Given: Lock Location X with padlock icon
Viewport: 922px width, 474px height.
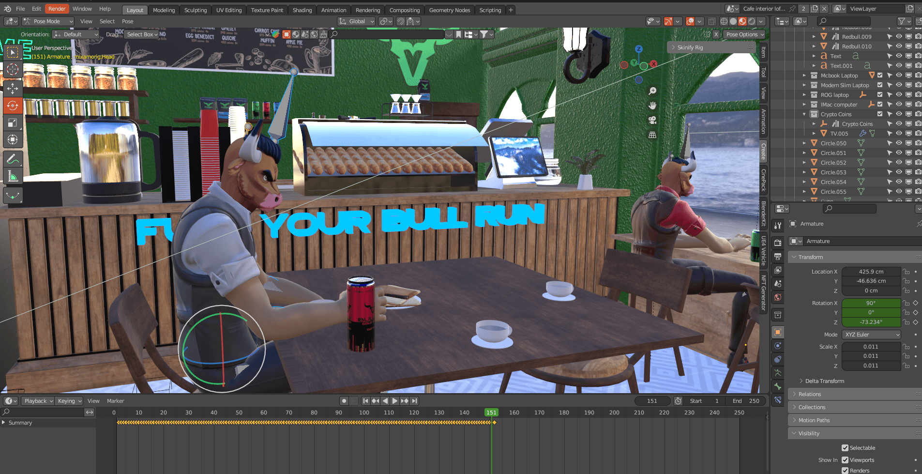Looking at the screenshot, I should [x=906, y=272].
